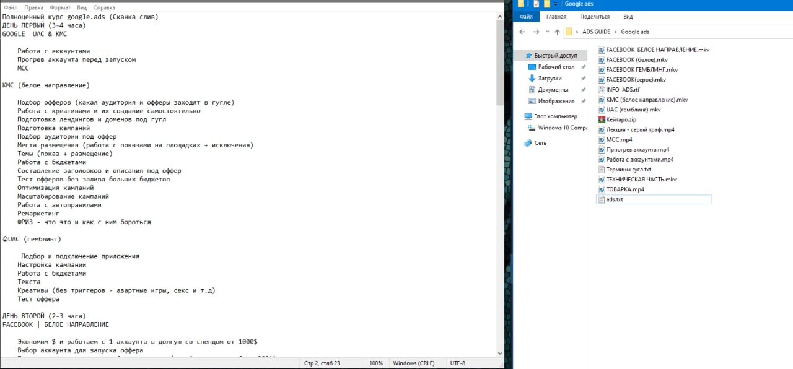Select Кейтаро.zip archive icon

point(601,119)
